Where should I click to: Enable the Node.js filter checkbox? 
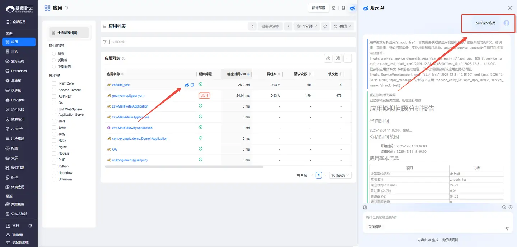(54, 153)
